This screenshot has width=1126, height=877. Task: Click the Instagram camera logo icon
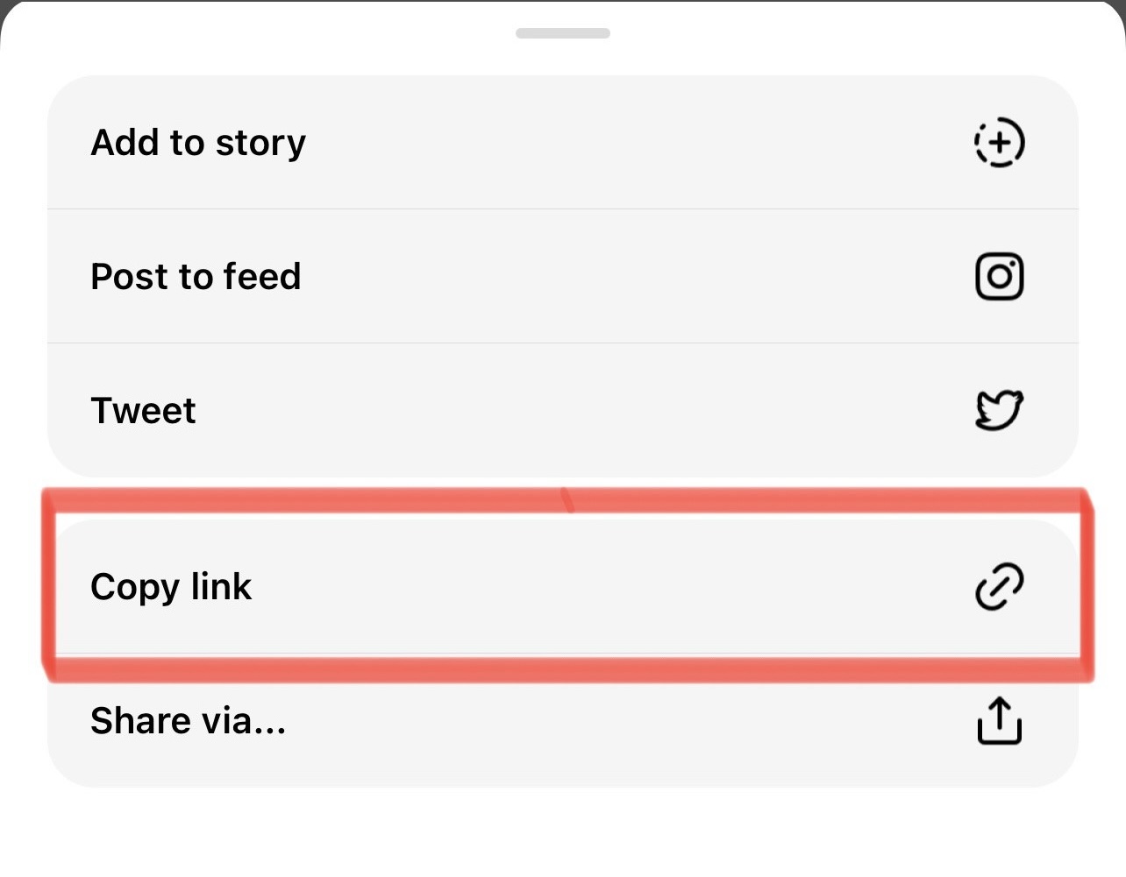[x=999, y=277]
